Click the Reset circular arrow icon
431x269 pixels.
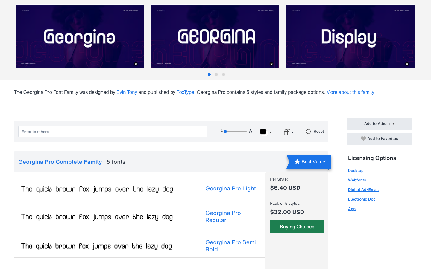(308, 131)
